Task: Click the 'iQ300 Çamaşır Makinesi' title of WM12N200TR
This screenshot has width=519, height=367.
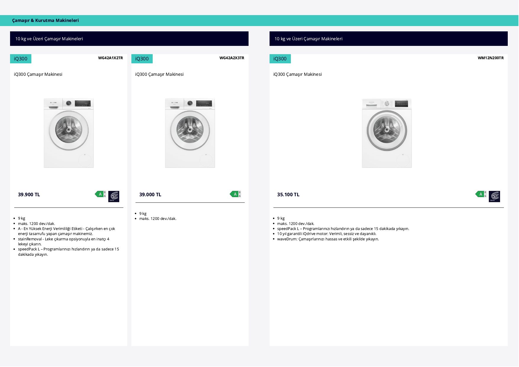Action: point(297,74)
